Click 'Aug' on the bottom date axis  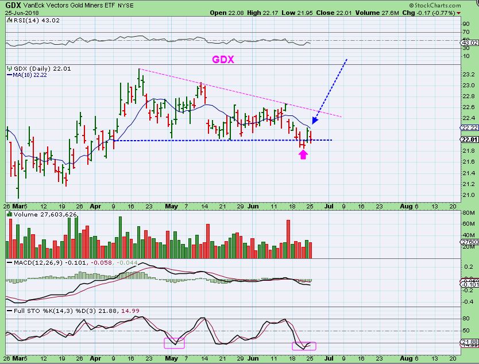pyautogui.click(x=406, y=358)
